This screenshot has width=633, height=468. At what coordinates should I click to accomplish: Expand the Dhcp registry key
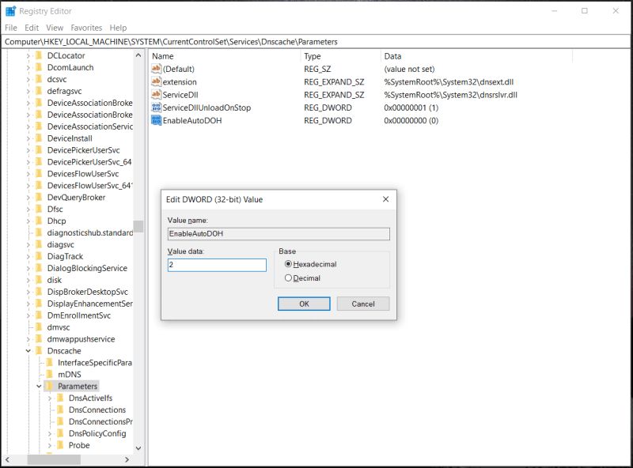pos(28,221)
